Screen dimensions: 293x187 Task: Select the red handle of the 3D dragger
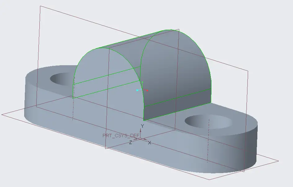point(148,91)
